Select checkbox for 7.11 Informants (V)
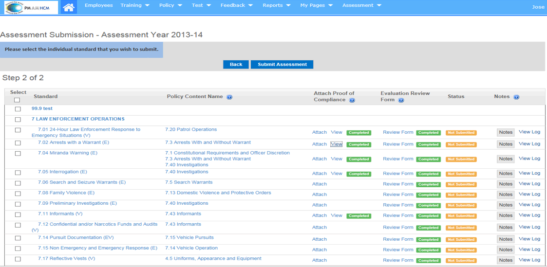547x267 pixels. pyautogui.click(x=18, y=215)
